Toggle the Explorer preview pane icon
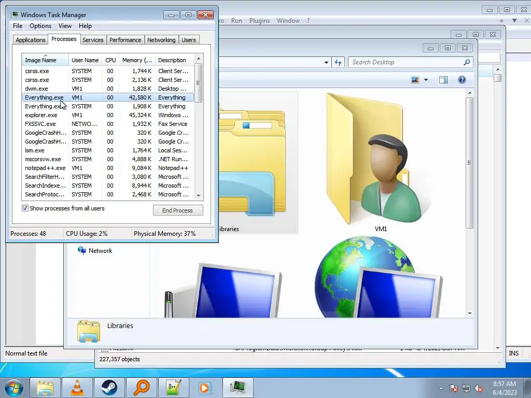This screenshot has width=531, height=398. (x=443, y=80)
